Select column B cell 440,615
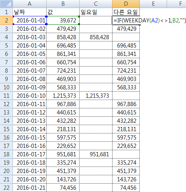The image size is (186, 192). click(x=63, y=113)
